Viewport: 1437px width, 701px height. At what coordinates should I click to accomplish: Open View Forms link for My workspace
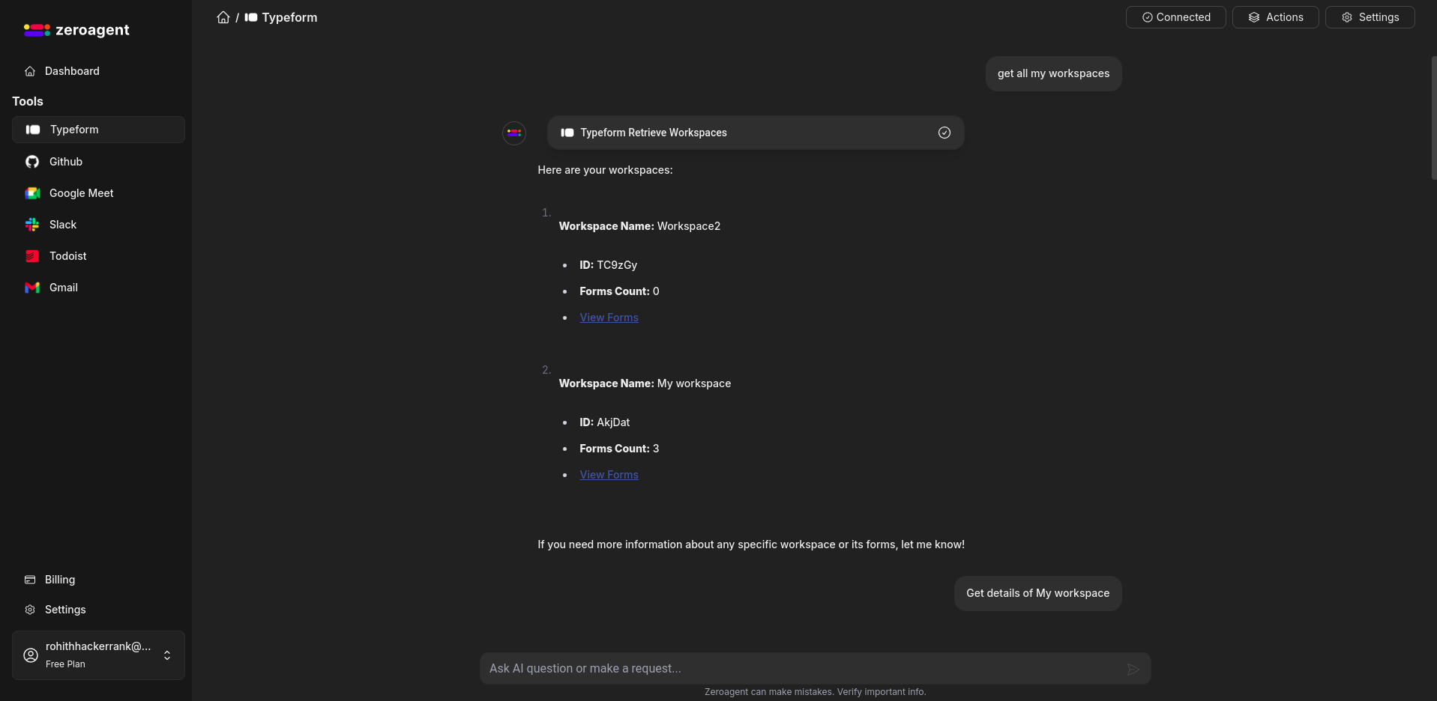click(x=609, y=475)
